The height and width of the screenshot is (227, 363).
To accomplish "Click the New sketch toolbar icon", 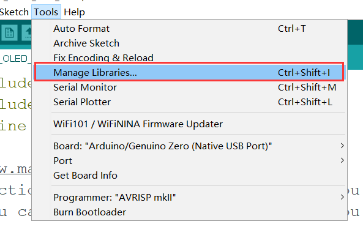I will (9, 32).
